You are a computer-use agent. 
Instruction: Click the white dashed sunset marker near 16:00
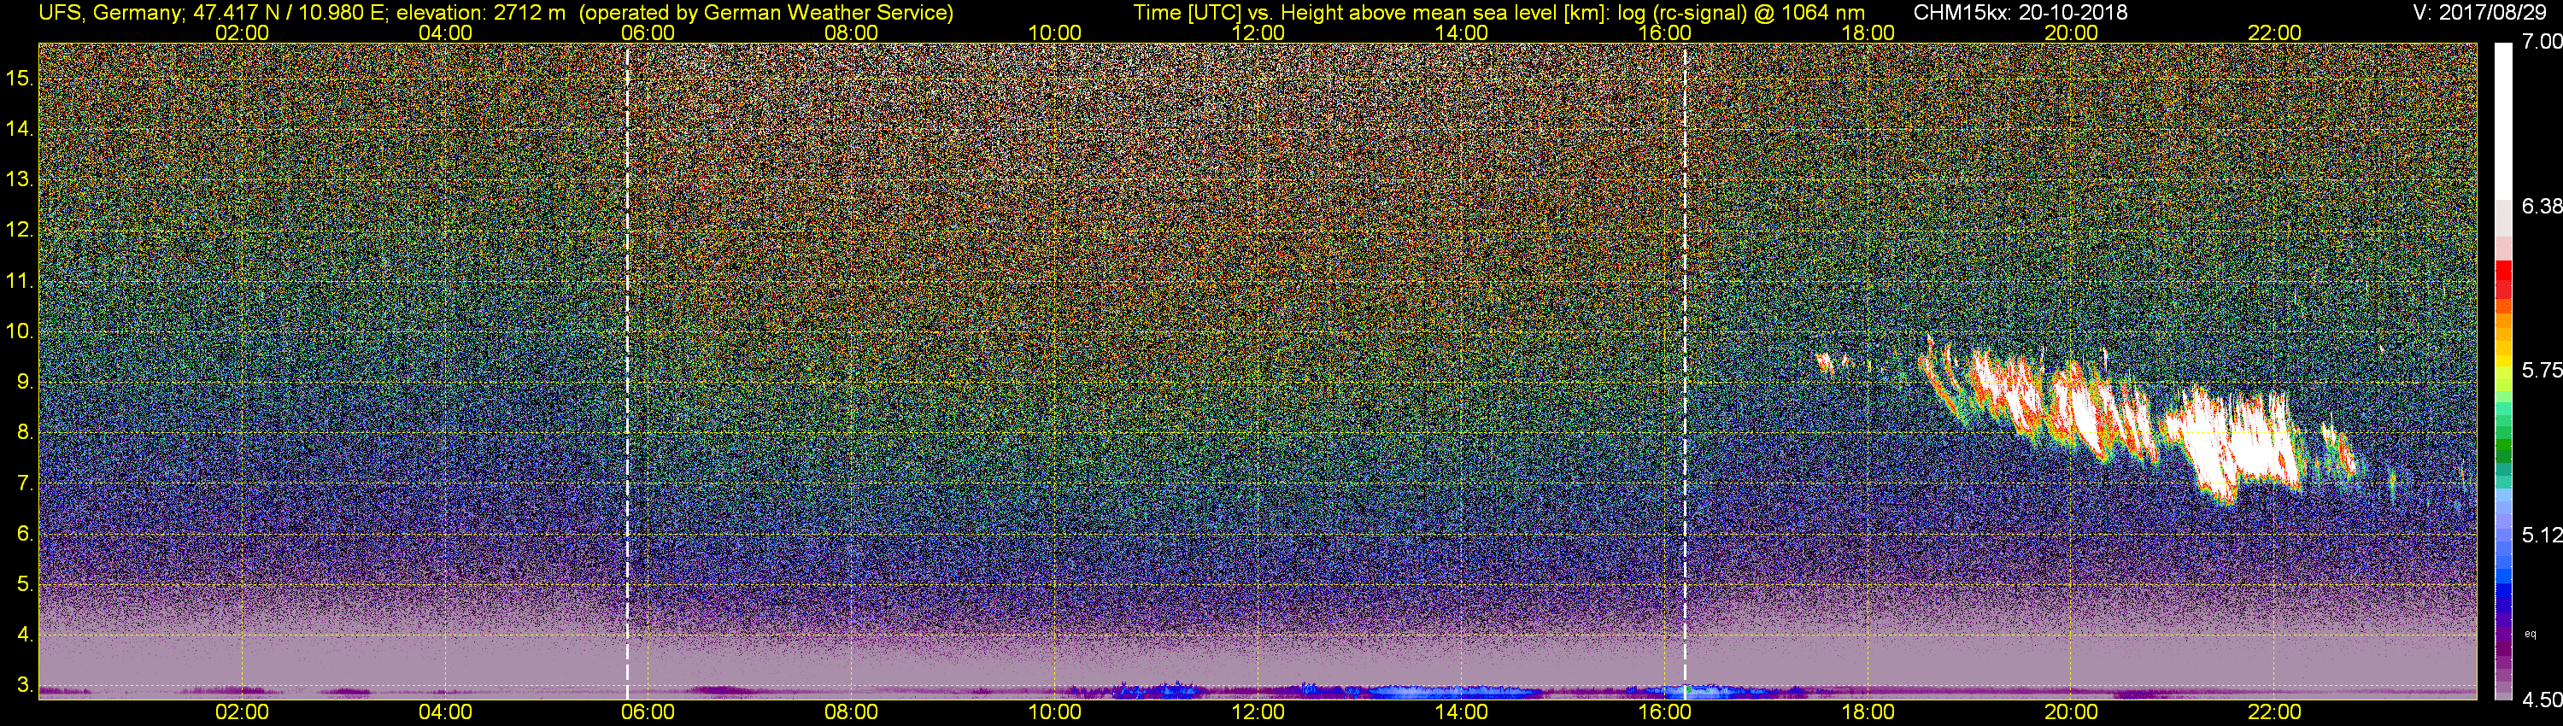pyautogui.click(x=1685, y=372)
